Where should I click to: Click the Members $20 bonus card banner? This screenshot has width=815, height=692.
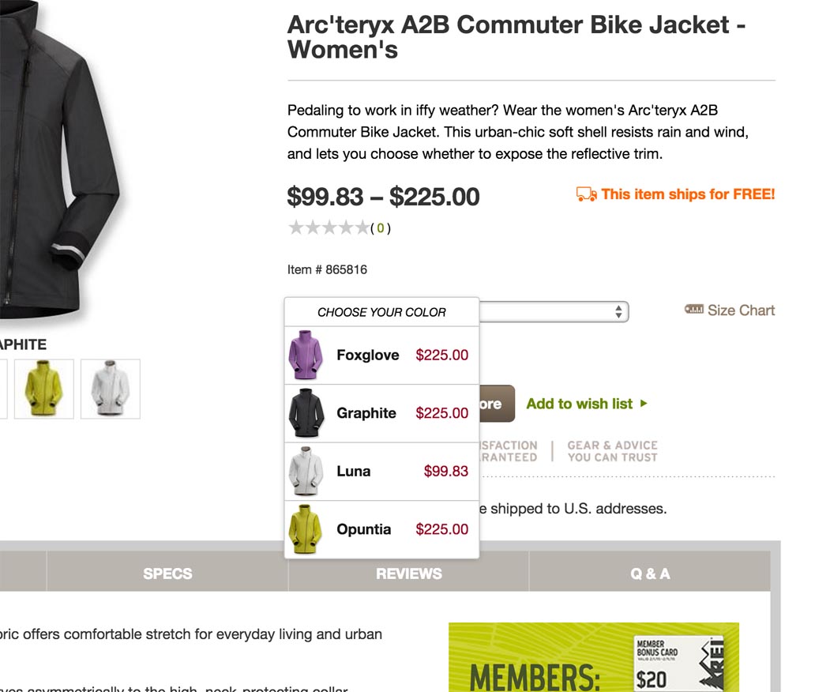593,657
